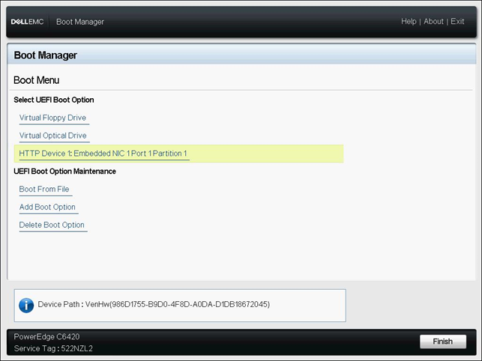The width and height of the screenshot is (482, 361).
Task: Open the About link in header
Action: click(x=433, y=22)
